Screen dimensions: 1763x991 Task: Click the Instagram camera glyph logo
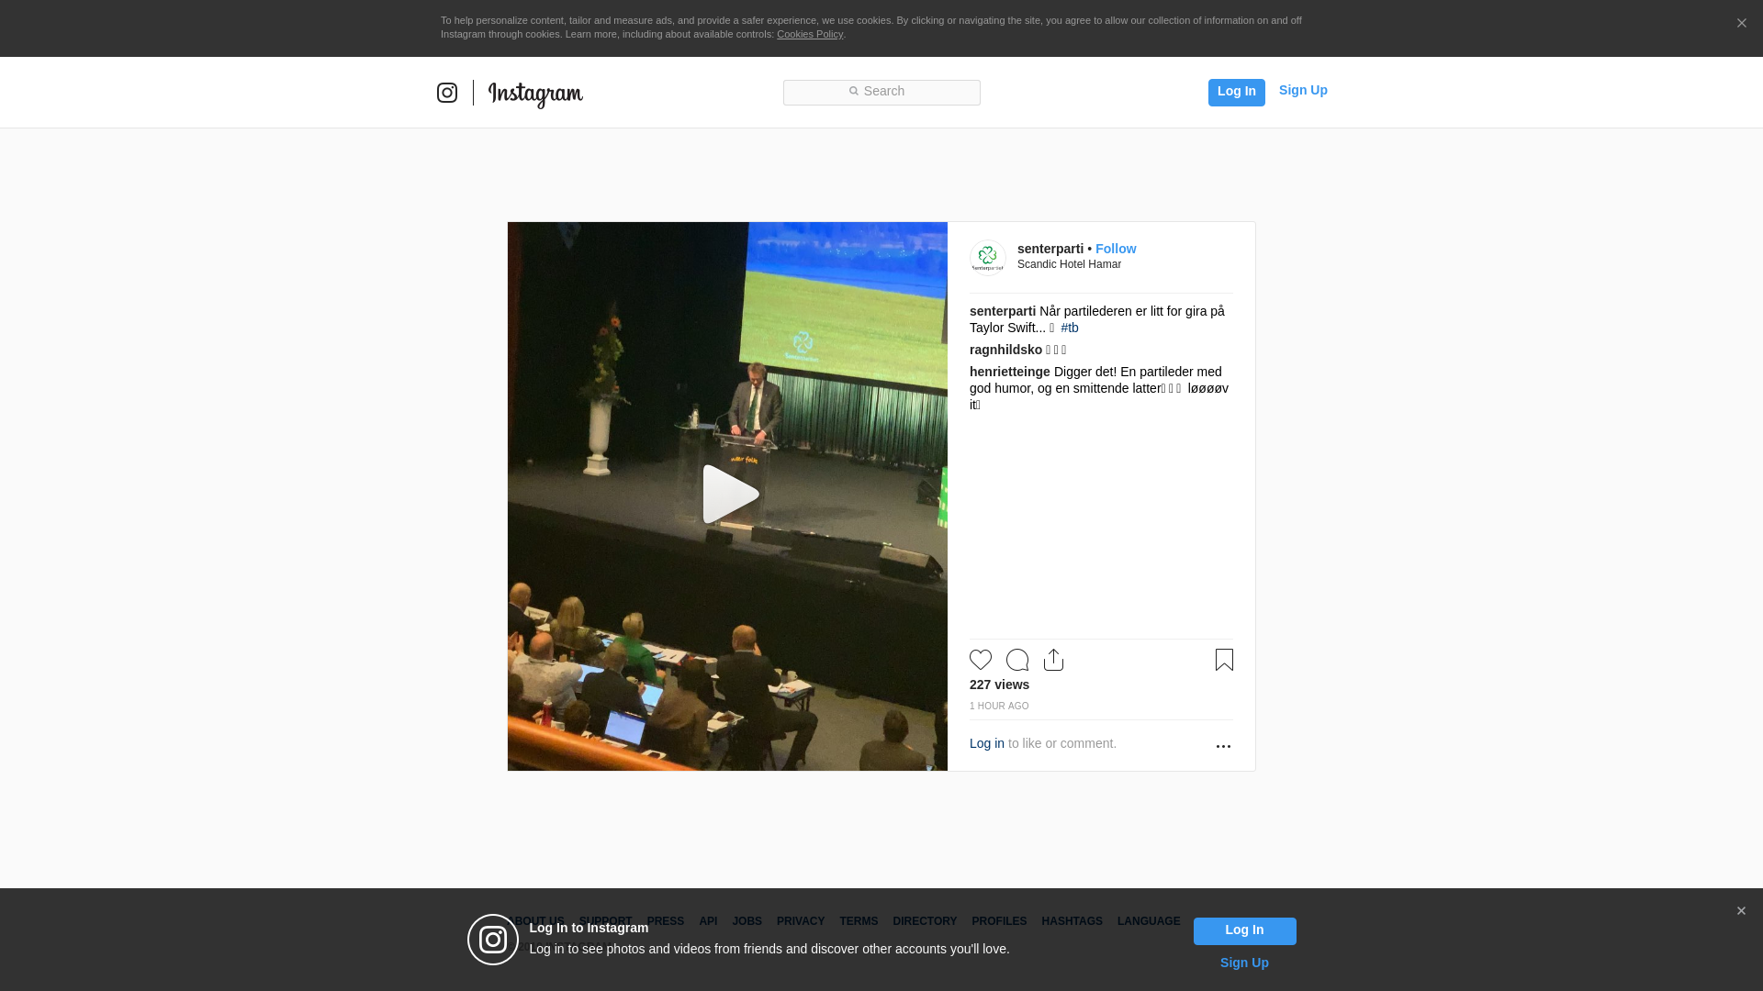[x=447, y=93]
